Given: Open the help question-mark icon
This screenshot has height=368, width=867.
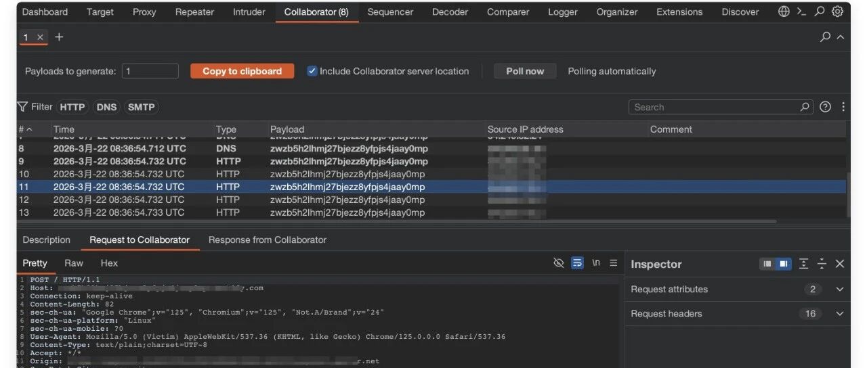Looking at the screenshot, I should 825,107.
